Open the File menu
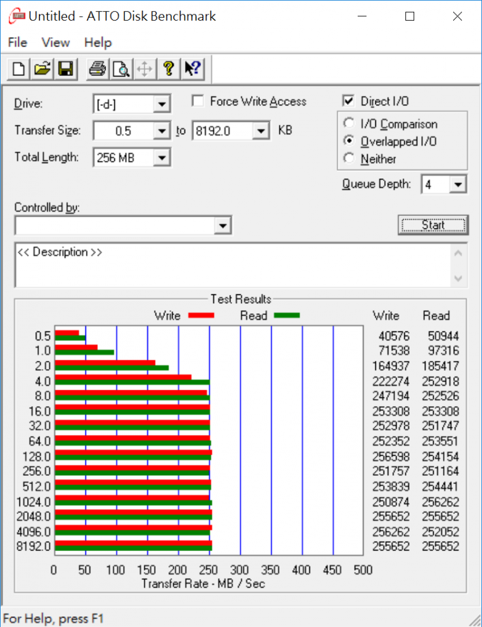 pos(18,43)
